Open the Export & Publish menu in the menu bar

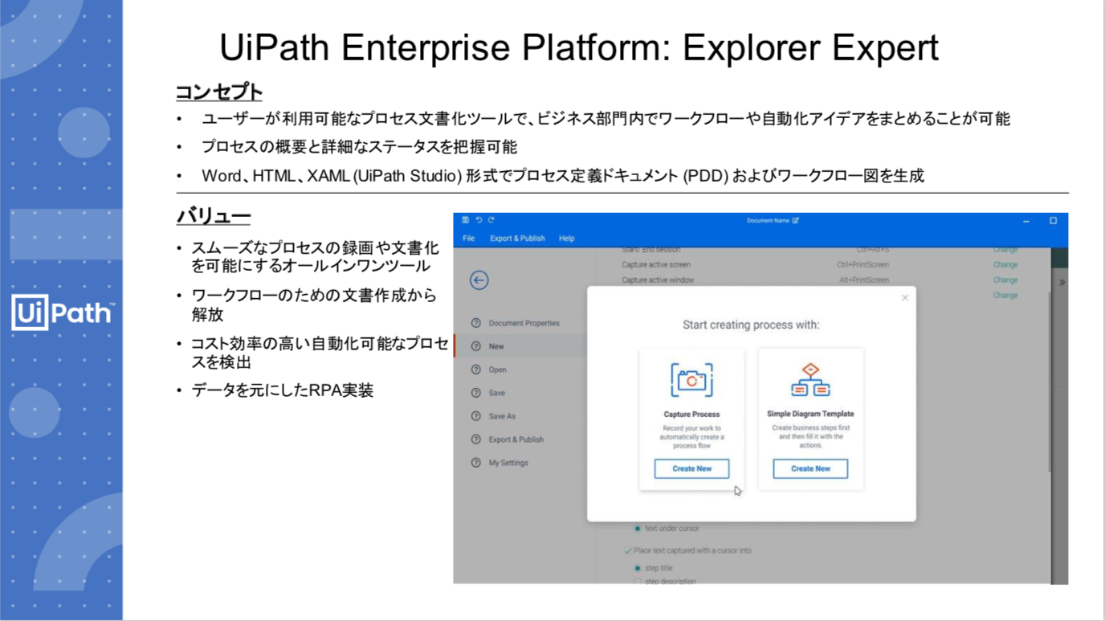click(517, 239)
